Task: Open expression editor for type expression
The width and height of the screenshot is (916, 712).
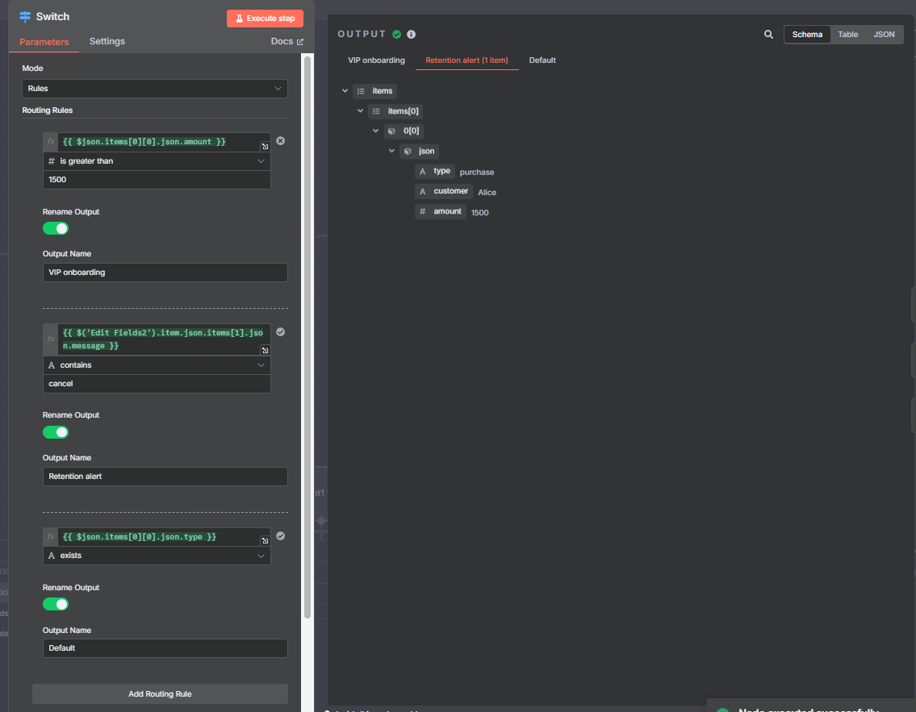Action: [x=265, y=541]
